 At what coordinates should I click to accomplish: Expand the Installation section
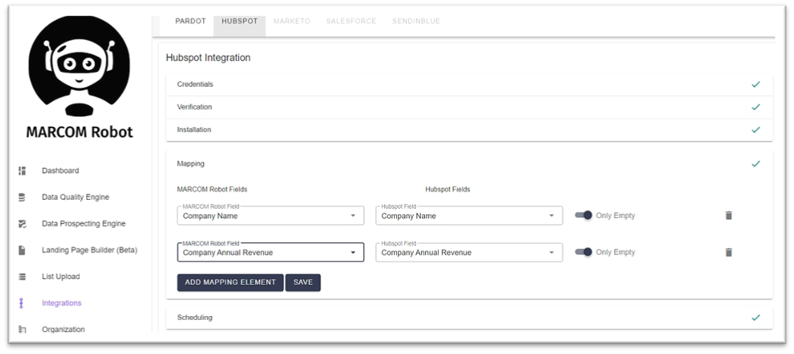(x=469, y=130)
